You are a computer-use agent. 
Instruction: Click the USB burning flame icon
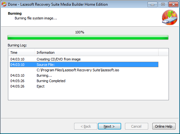[x=170, y=18]
